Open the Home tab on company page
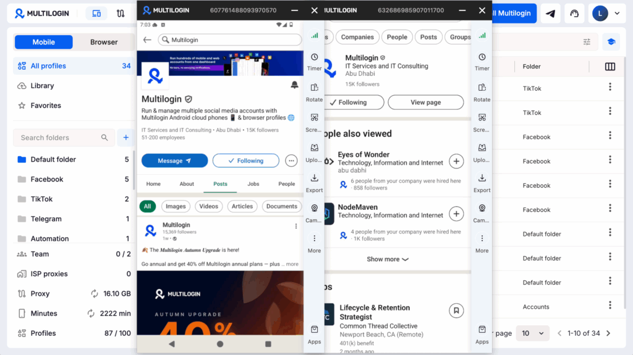Image resolution: width=633 pixels, height=355 pixels. pos(153,184)
